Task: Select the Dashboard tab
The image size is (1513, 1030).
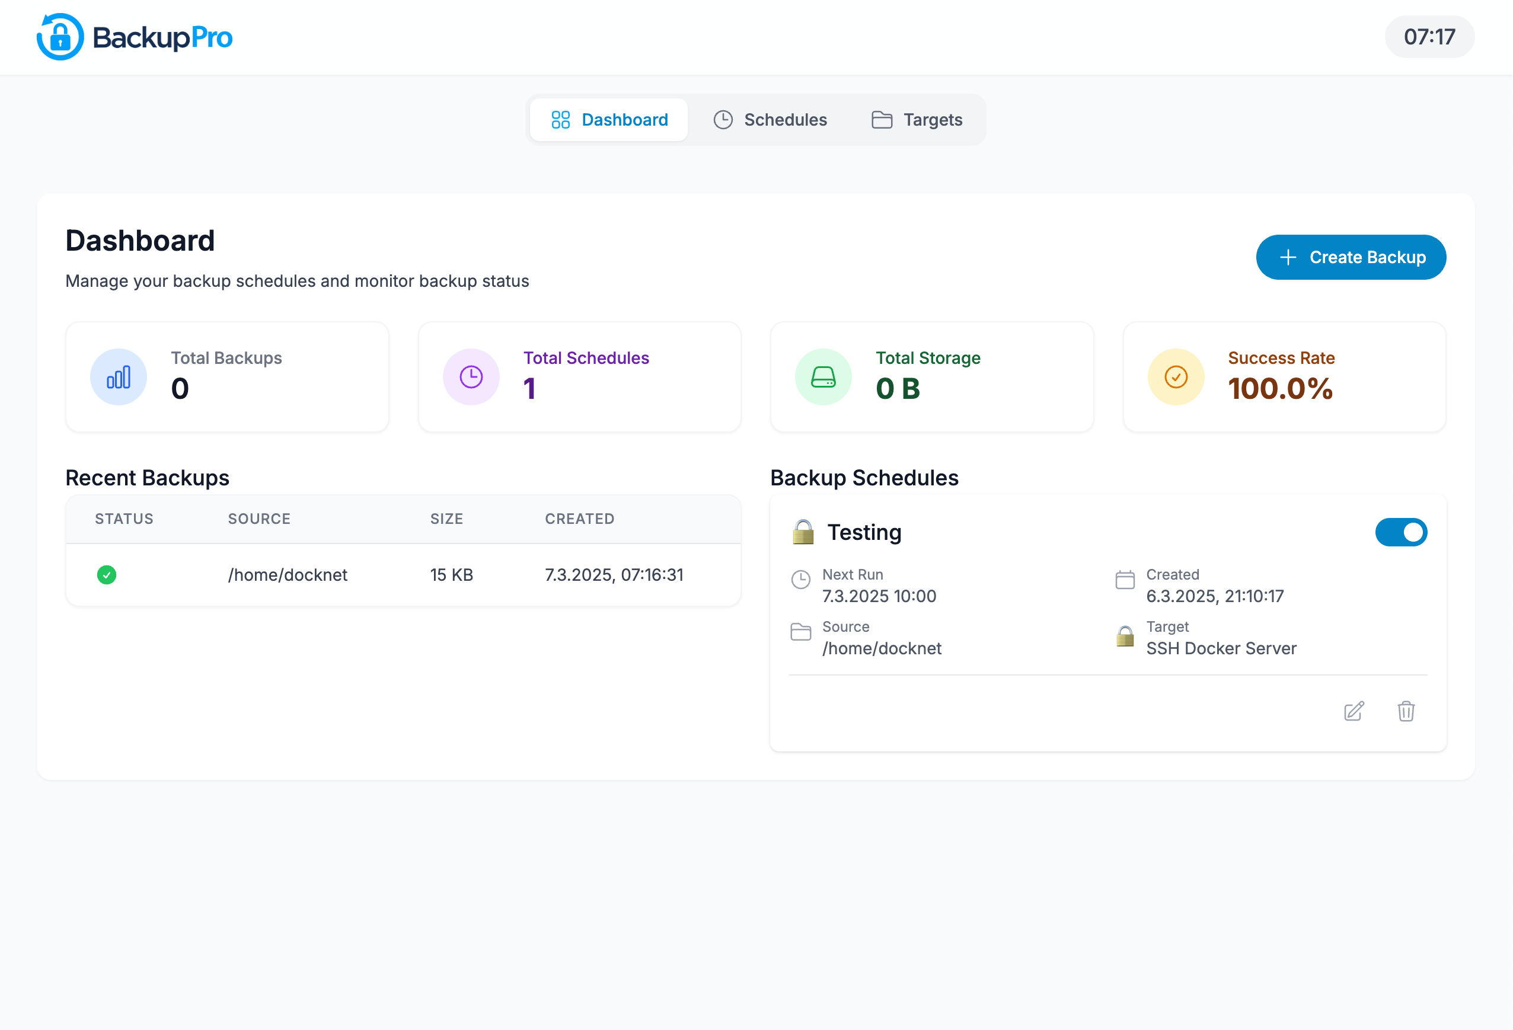Action: (x=609, y=120)
